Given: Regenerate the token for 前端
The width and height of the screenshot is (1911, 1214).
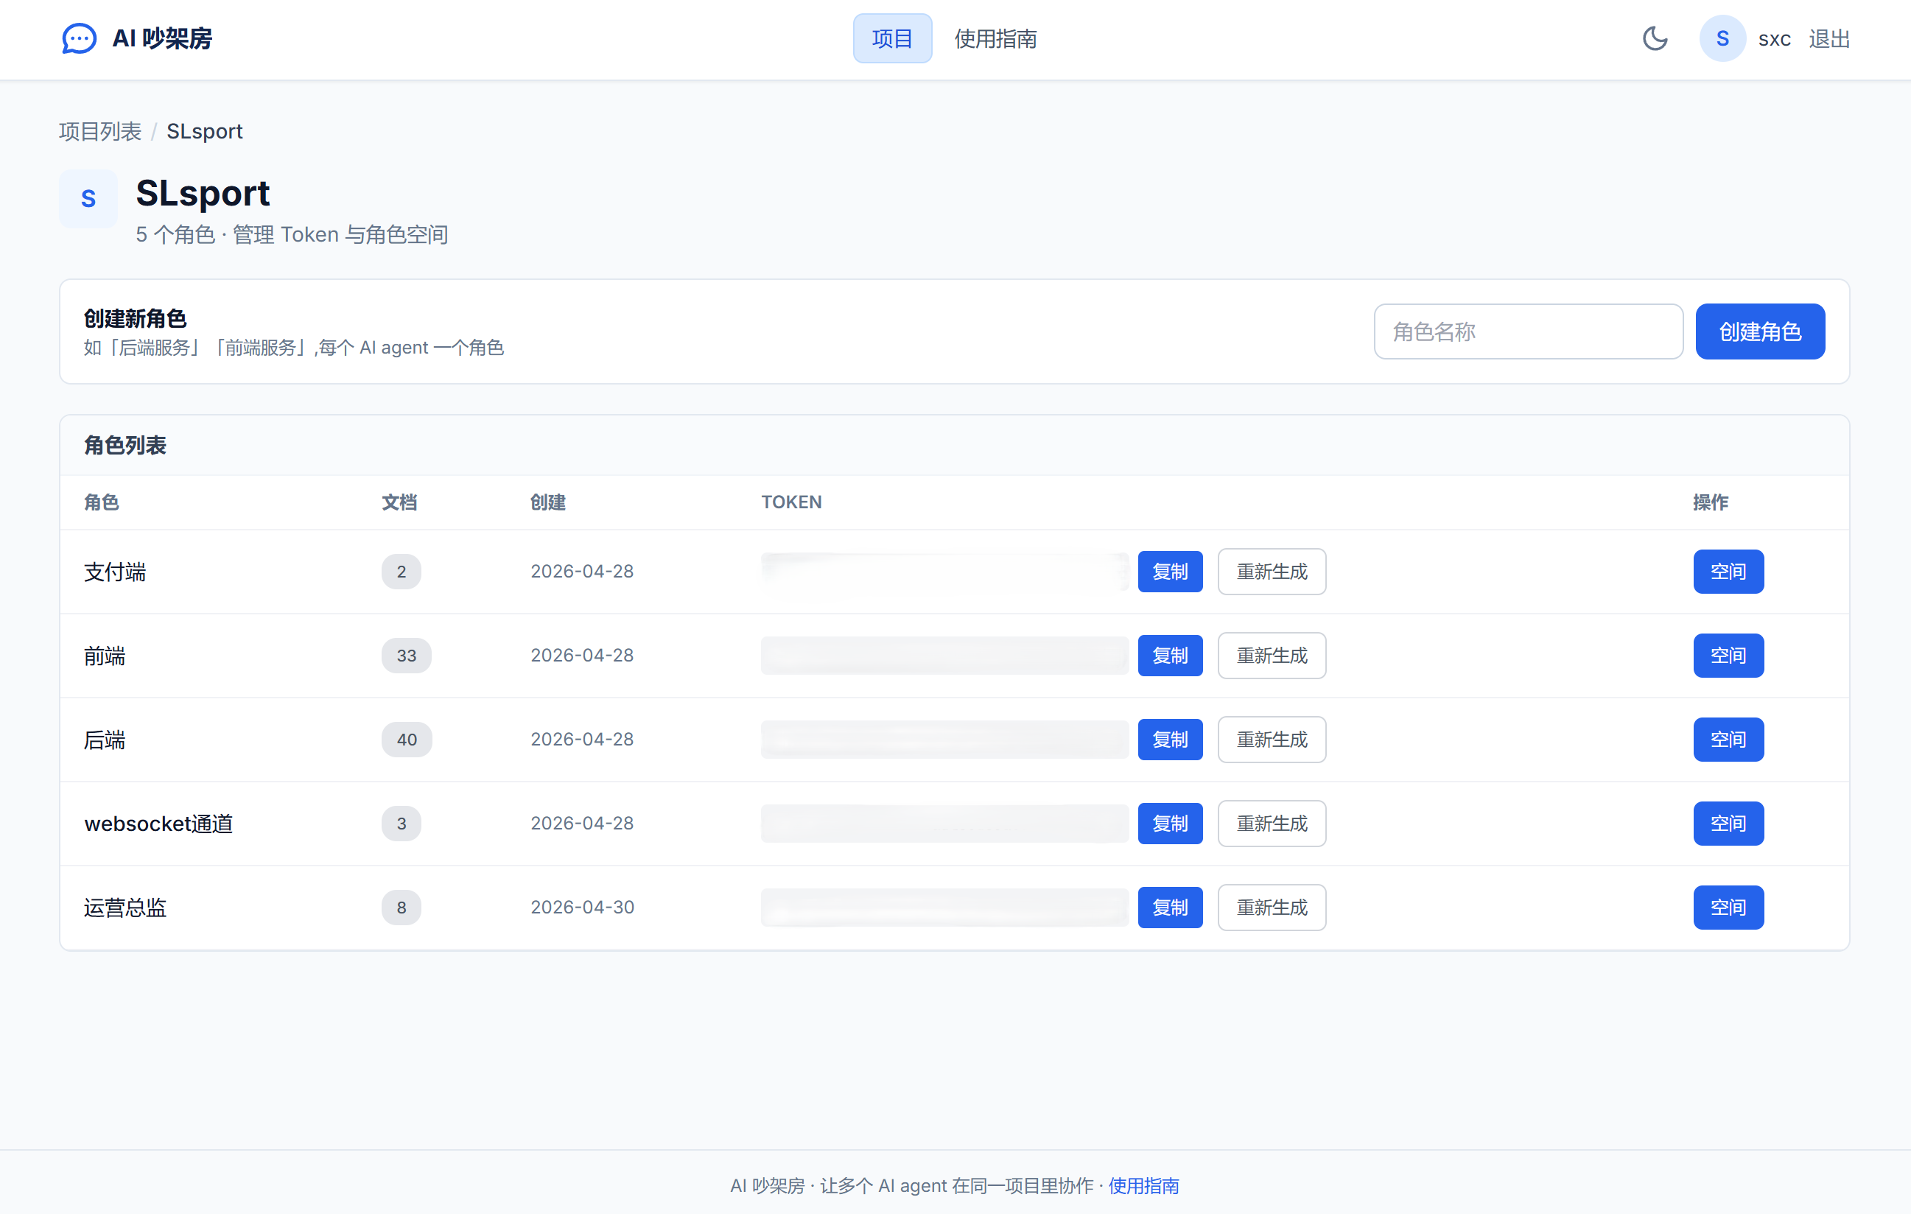Looking at the screenshot, I should click(1272, 656).
